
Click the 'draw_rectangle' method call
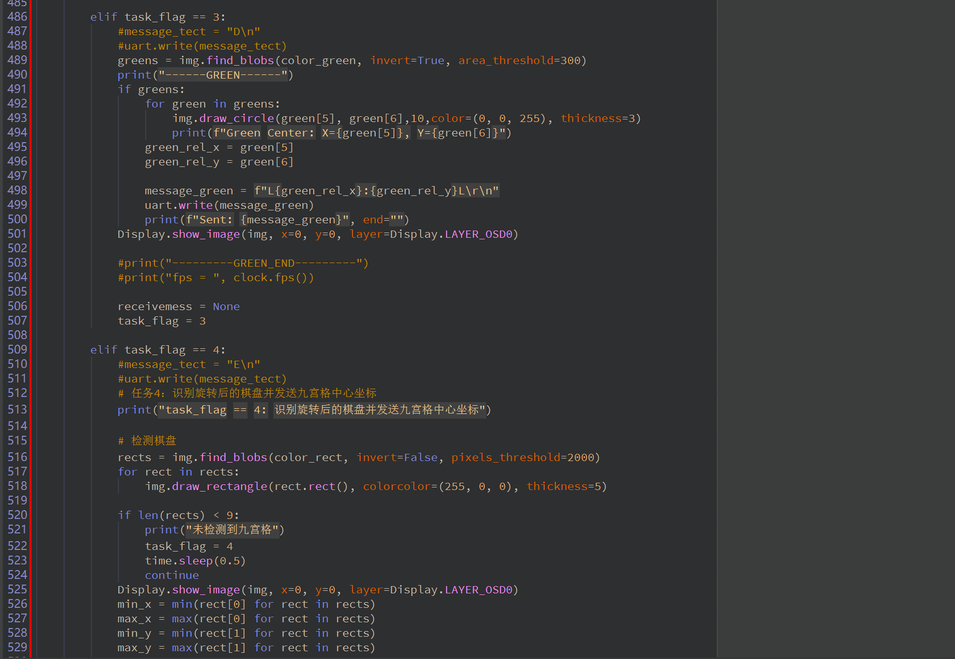click(220, 486)
